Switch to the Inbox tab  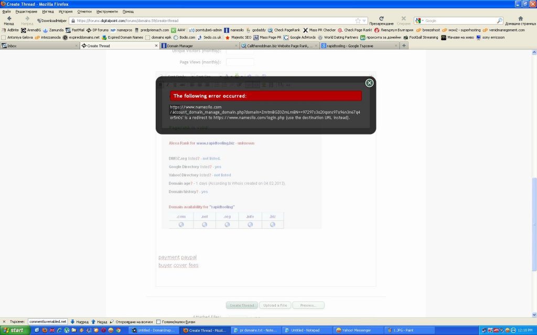pos(40,46)
